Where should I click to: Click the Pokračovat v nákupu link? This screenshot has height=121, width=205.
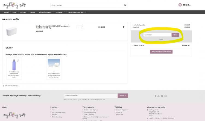pos(11,86)
